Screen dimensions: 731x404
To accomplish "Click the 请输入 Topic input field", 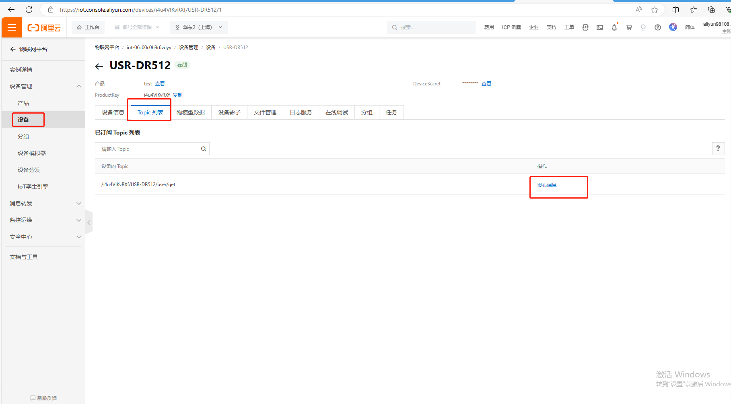I will click(149, 149).
